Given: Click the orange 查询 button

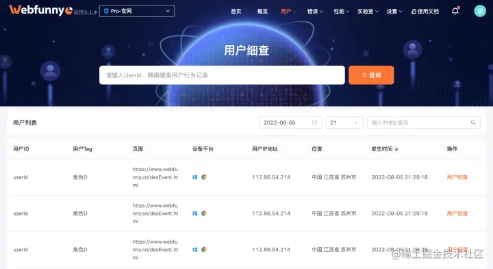Looking at the screenshot, I should (x=371, y=75).
